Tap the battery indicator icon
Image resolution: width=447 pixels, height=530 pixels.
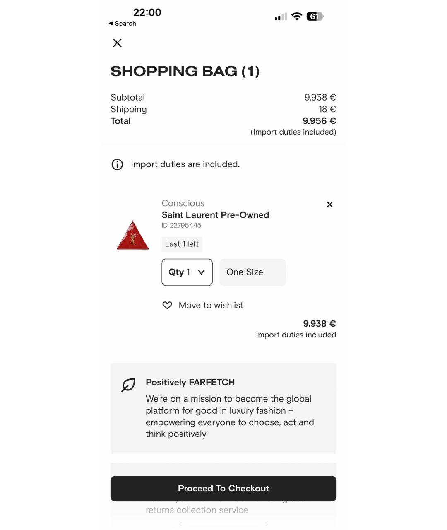[x=315, y=17]
